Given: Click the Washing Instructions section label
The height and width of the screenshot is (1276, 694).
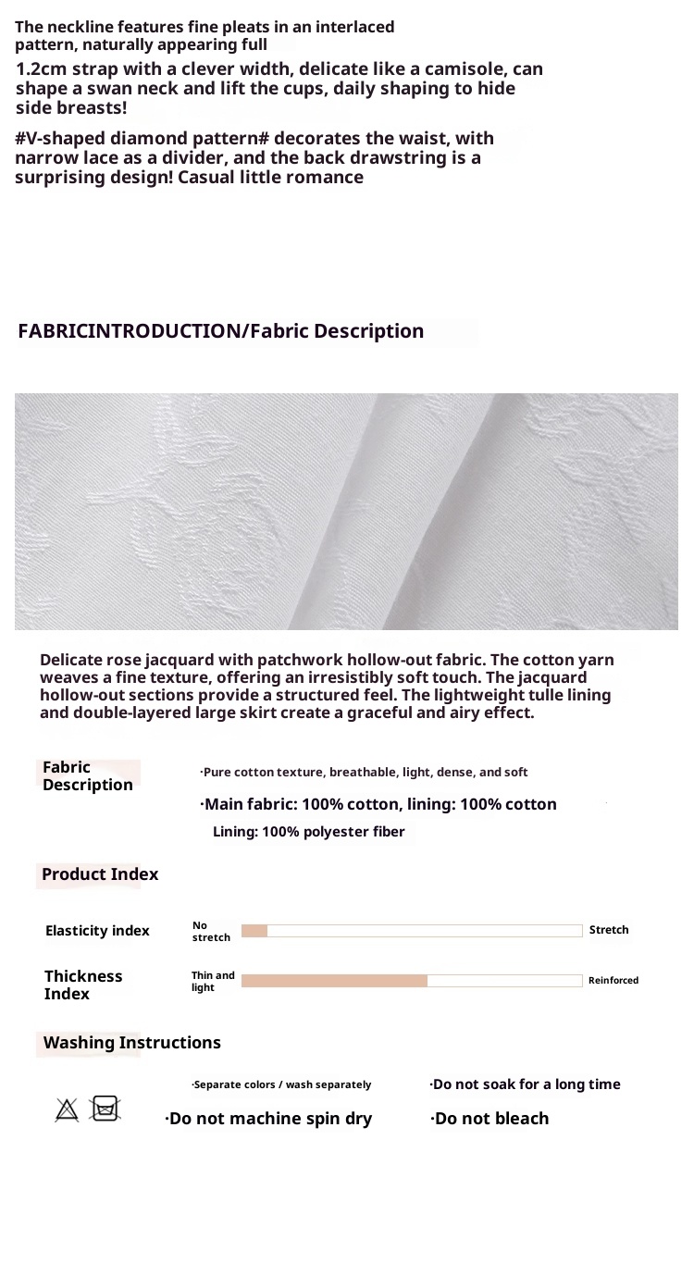Looking at the screenshot, I should pos(132,1043).
